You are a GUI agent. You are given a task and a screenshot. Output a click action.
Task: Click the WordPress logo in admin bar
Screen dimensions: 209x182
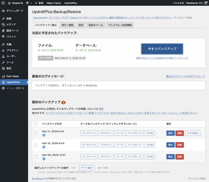[3, 3]
